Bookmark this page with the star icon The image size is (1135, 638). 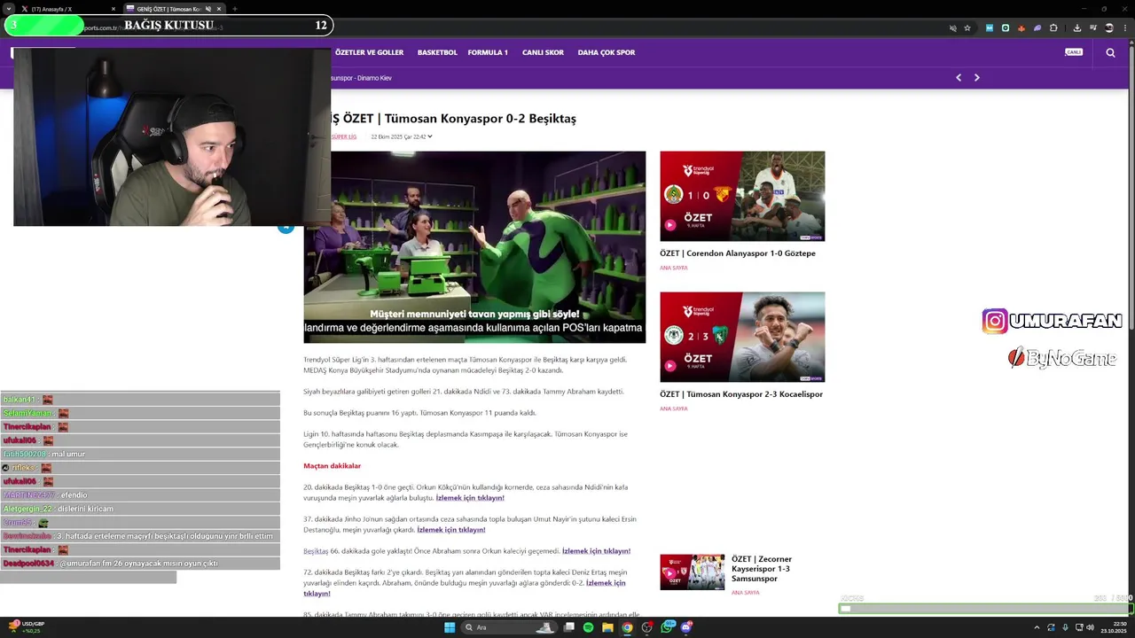tap(967, 28)
